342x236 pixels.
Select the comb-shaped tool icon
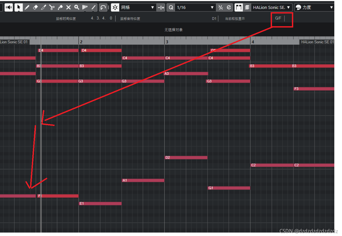point(85,7)
